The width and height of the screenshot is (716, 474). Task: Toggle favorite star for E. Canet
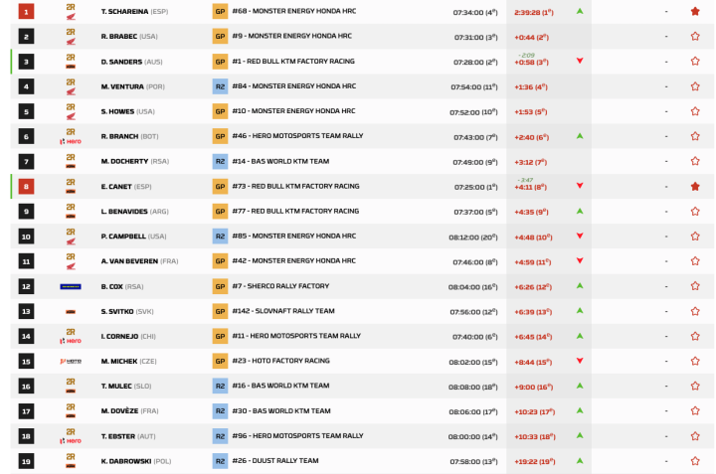pyautogui.click(x=694, y=186)
